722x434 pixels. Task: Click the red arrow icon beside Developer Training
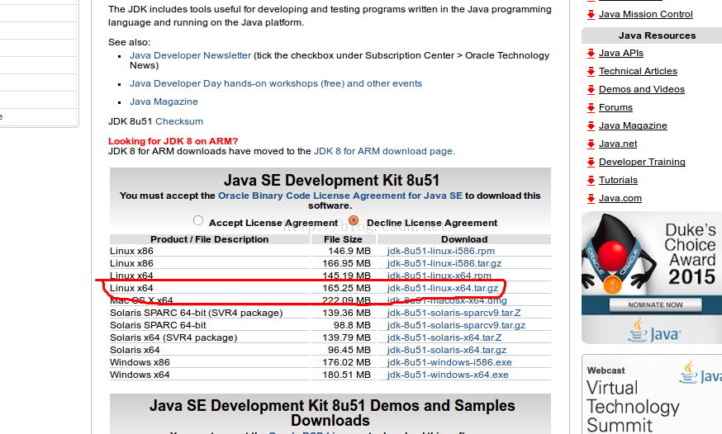(591, 163)
